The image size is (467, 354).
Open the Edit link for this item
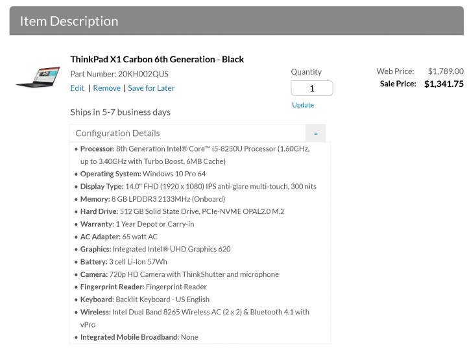point(77,88)
